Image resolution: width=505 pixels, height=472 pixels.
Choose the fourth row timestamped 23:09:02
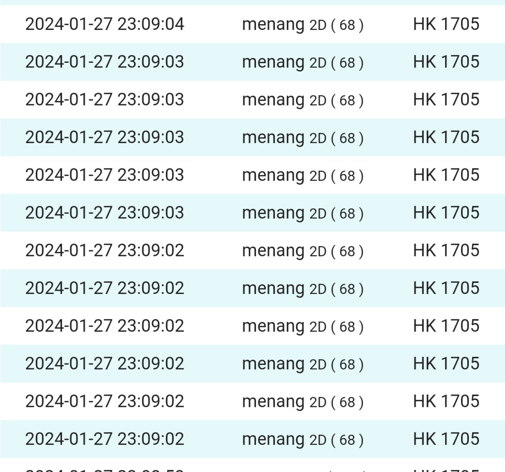pyautogui.click(x=104, y=364)
